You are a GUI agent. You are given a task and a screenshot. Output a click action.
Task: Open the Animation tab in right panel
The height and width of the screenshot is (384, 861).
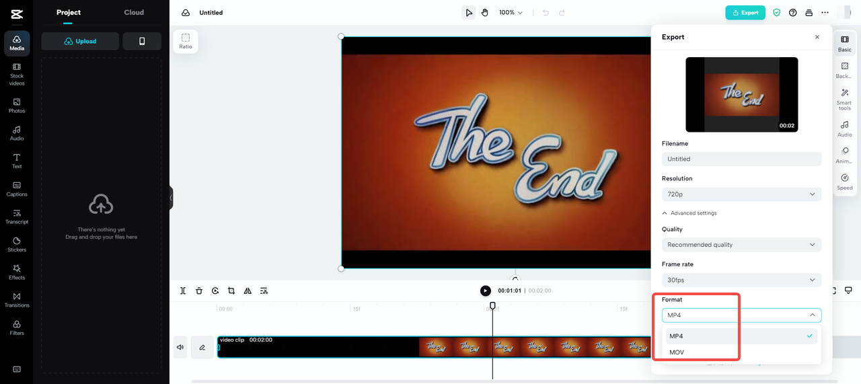pos(844,155)
